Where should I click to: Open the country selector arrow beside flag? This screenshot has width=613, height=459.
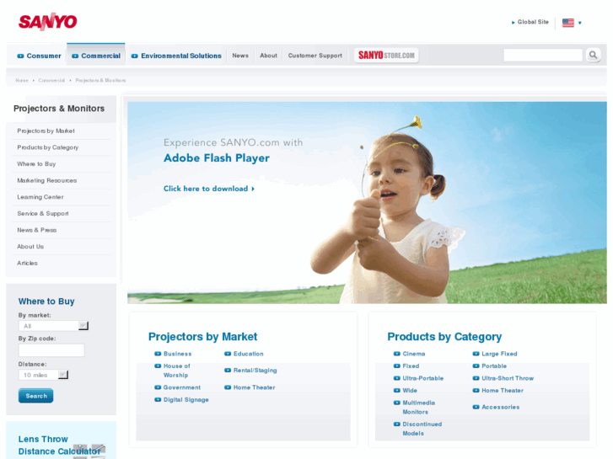click(580, 23)
